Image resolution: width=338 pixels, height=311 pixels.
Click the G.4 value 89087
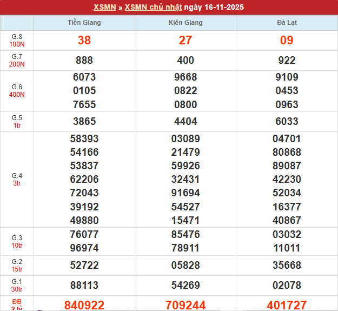point(287,166)
